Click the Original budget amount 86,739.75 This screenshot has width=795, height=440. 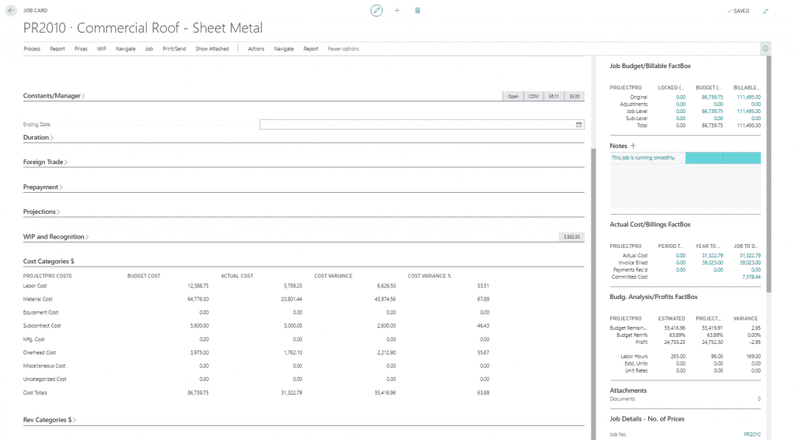711,97
